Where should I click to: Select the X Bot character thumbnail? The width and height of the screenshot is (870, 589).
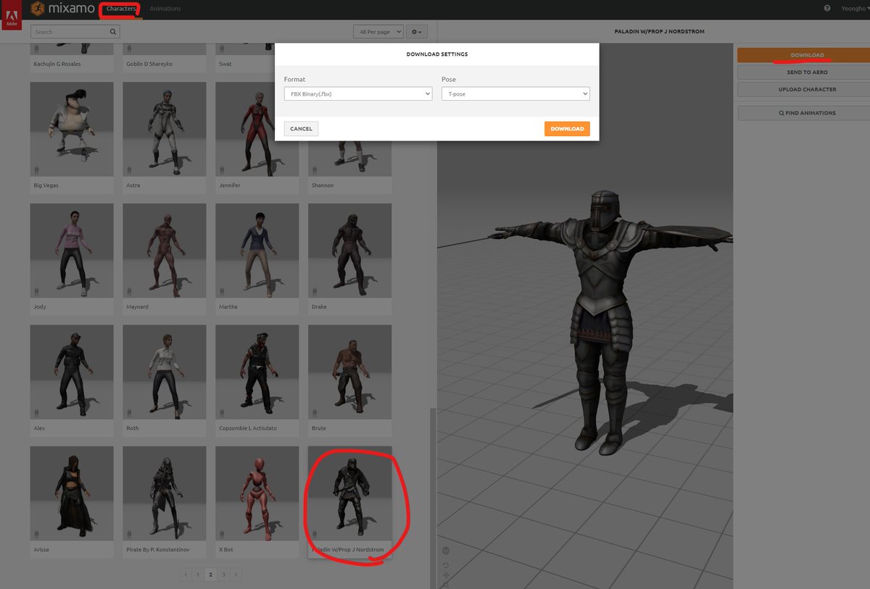[257, 493]
